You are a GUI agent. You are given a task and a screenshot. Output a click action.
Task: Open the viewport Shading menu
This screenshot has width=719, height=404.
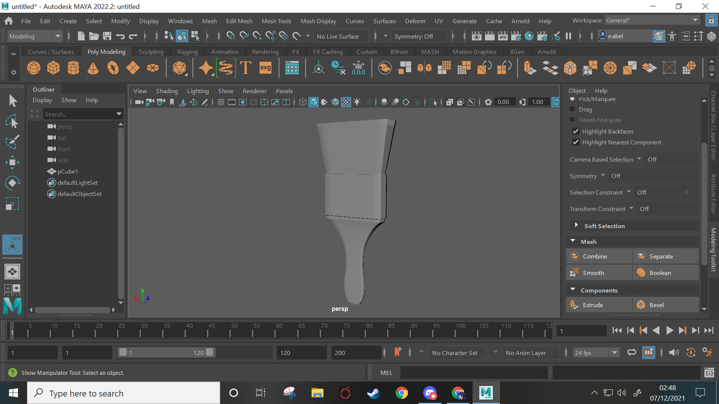167,91
